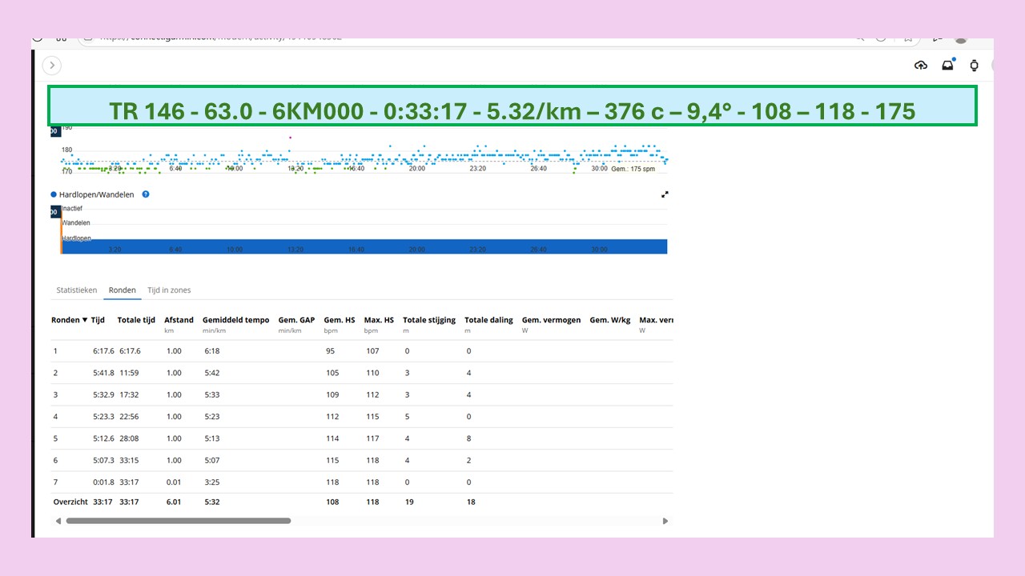Select lap 4 time 5:23.3
This screenshot has height=576, width=1025.
click(103, 417)
